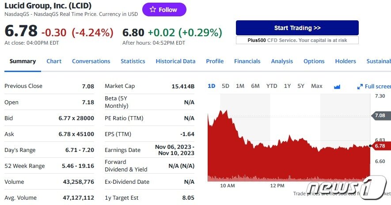Click the 7.08 previous close chart marker
The image size is (391, 205).
380,115
